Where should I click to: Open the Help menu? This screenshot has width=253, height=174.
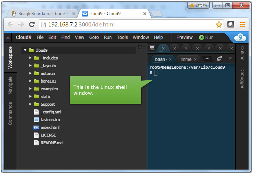tap(158, 37)
